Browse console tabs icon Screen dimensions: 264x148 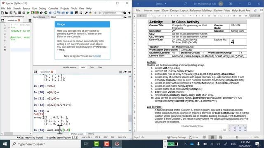(35, 72)
